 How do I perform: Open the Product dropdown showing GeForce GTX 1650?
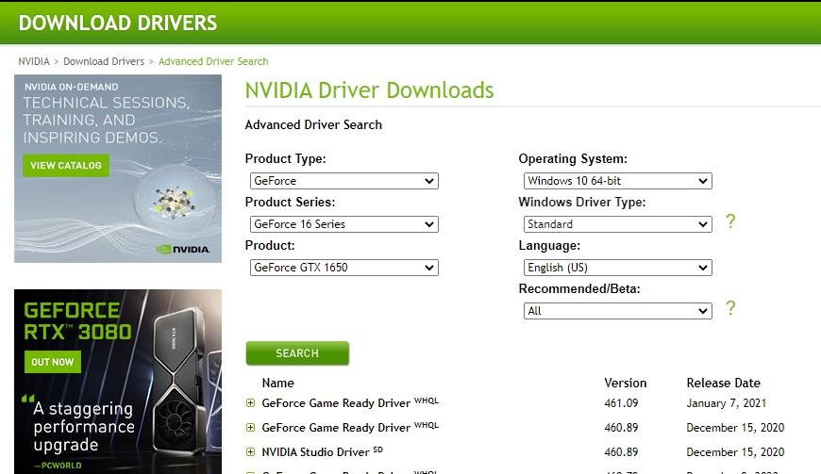tap(344, 268)
